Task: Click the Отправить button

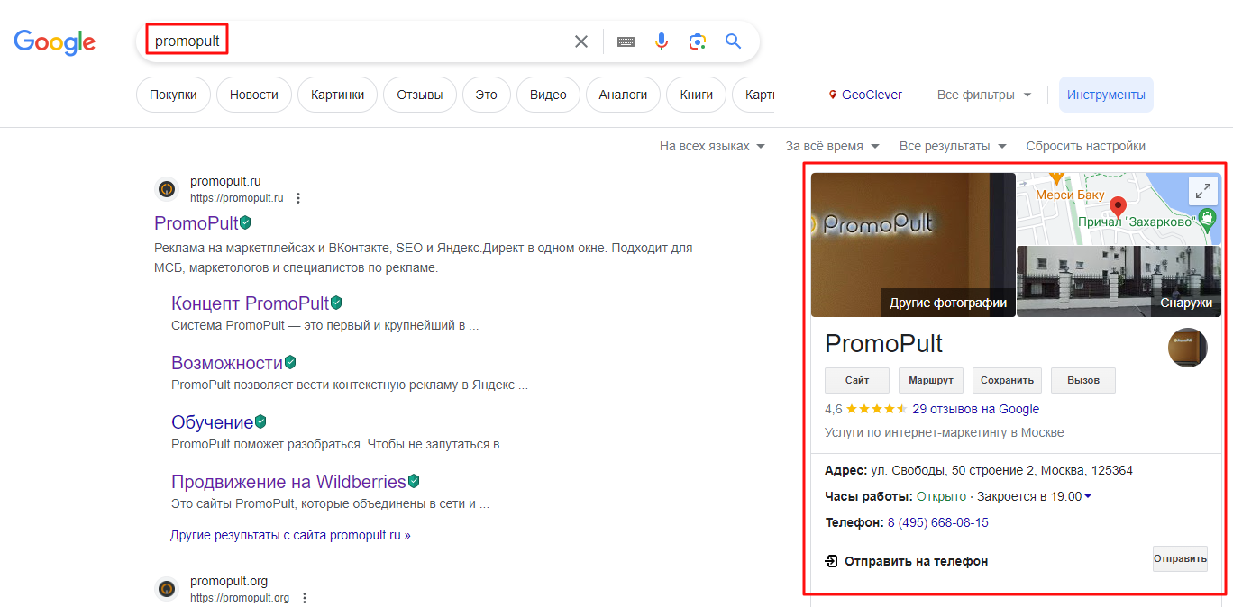Action: (x=1180, y=558)
